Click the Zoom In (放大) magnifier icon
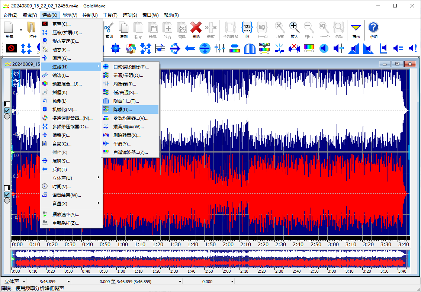Viewport: 421px width, 292px height. pyautogui.click(x=294, y=28)
